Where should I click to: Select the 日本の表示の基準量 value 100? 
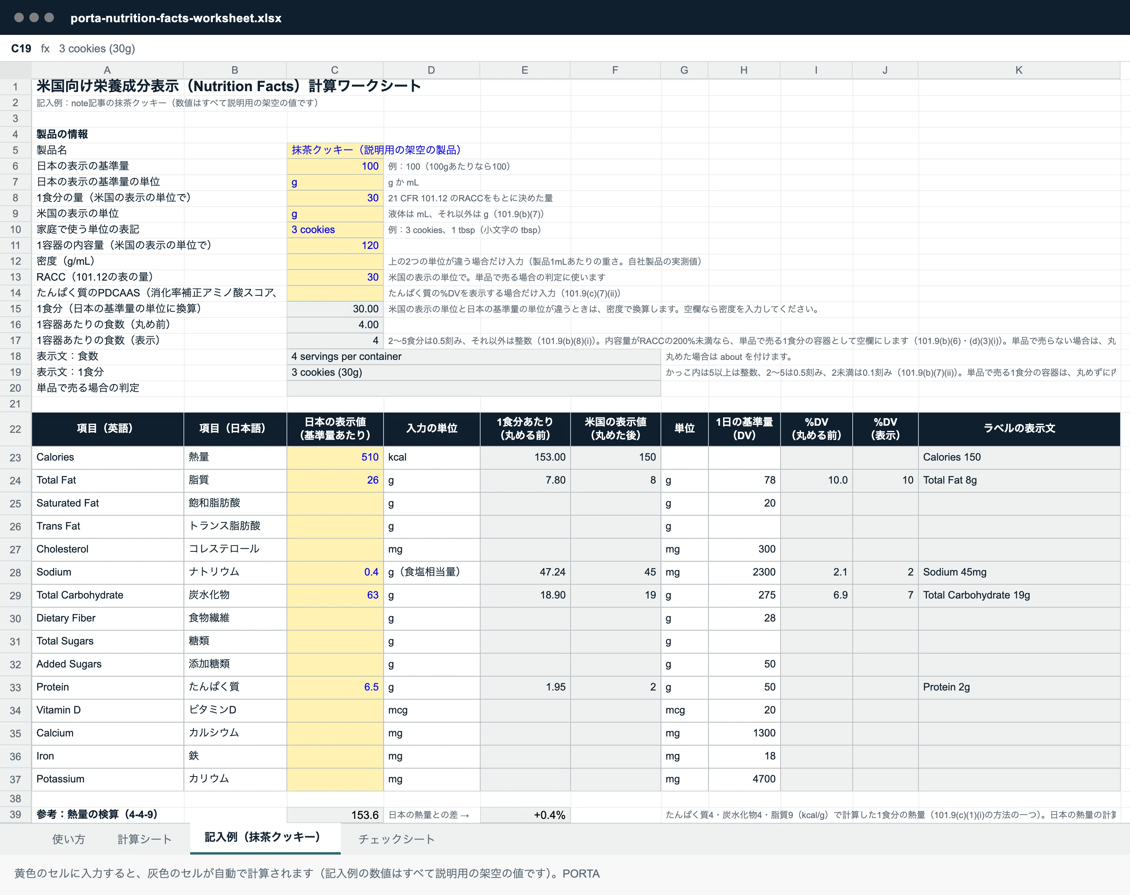335,166
